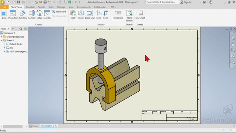Create a New Sheet

(x=140, y=14)
